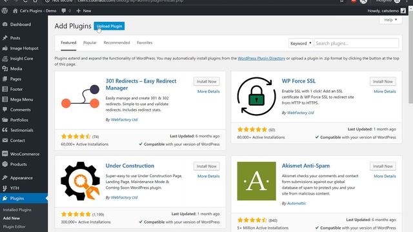Switch to the Popular tab
This screenshot has height=232, width=413.
point(90,43)
